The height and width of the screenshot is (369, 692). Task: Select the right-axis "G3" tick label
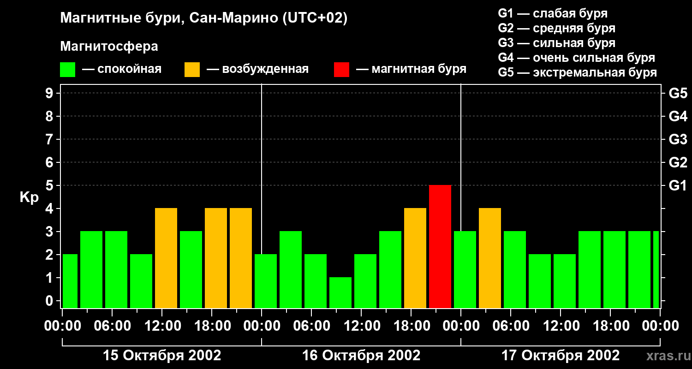point(678,139)
